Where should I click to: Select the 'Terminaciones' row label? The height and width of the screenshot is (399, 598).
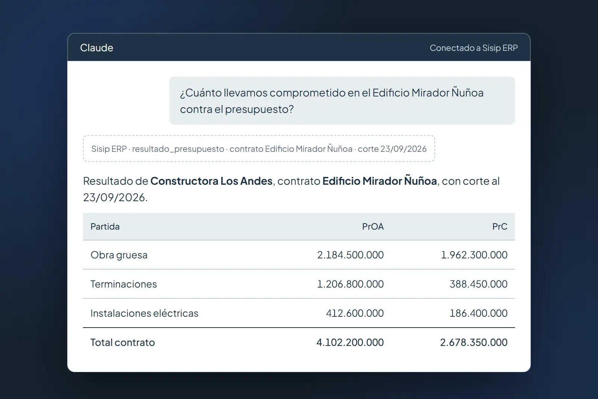click(124, 284)
